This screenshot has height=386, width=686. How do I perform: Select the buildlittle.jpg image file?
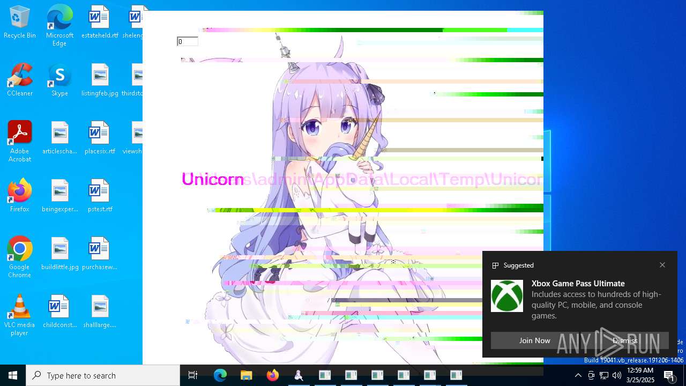pyautogui.click(x=59, y=254)
